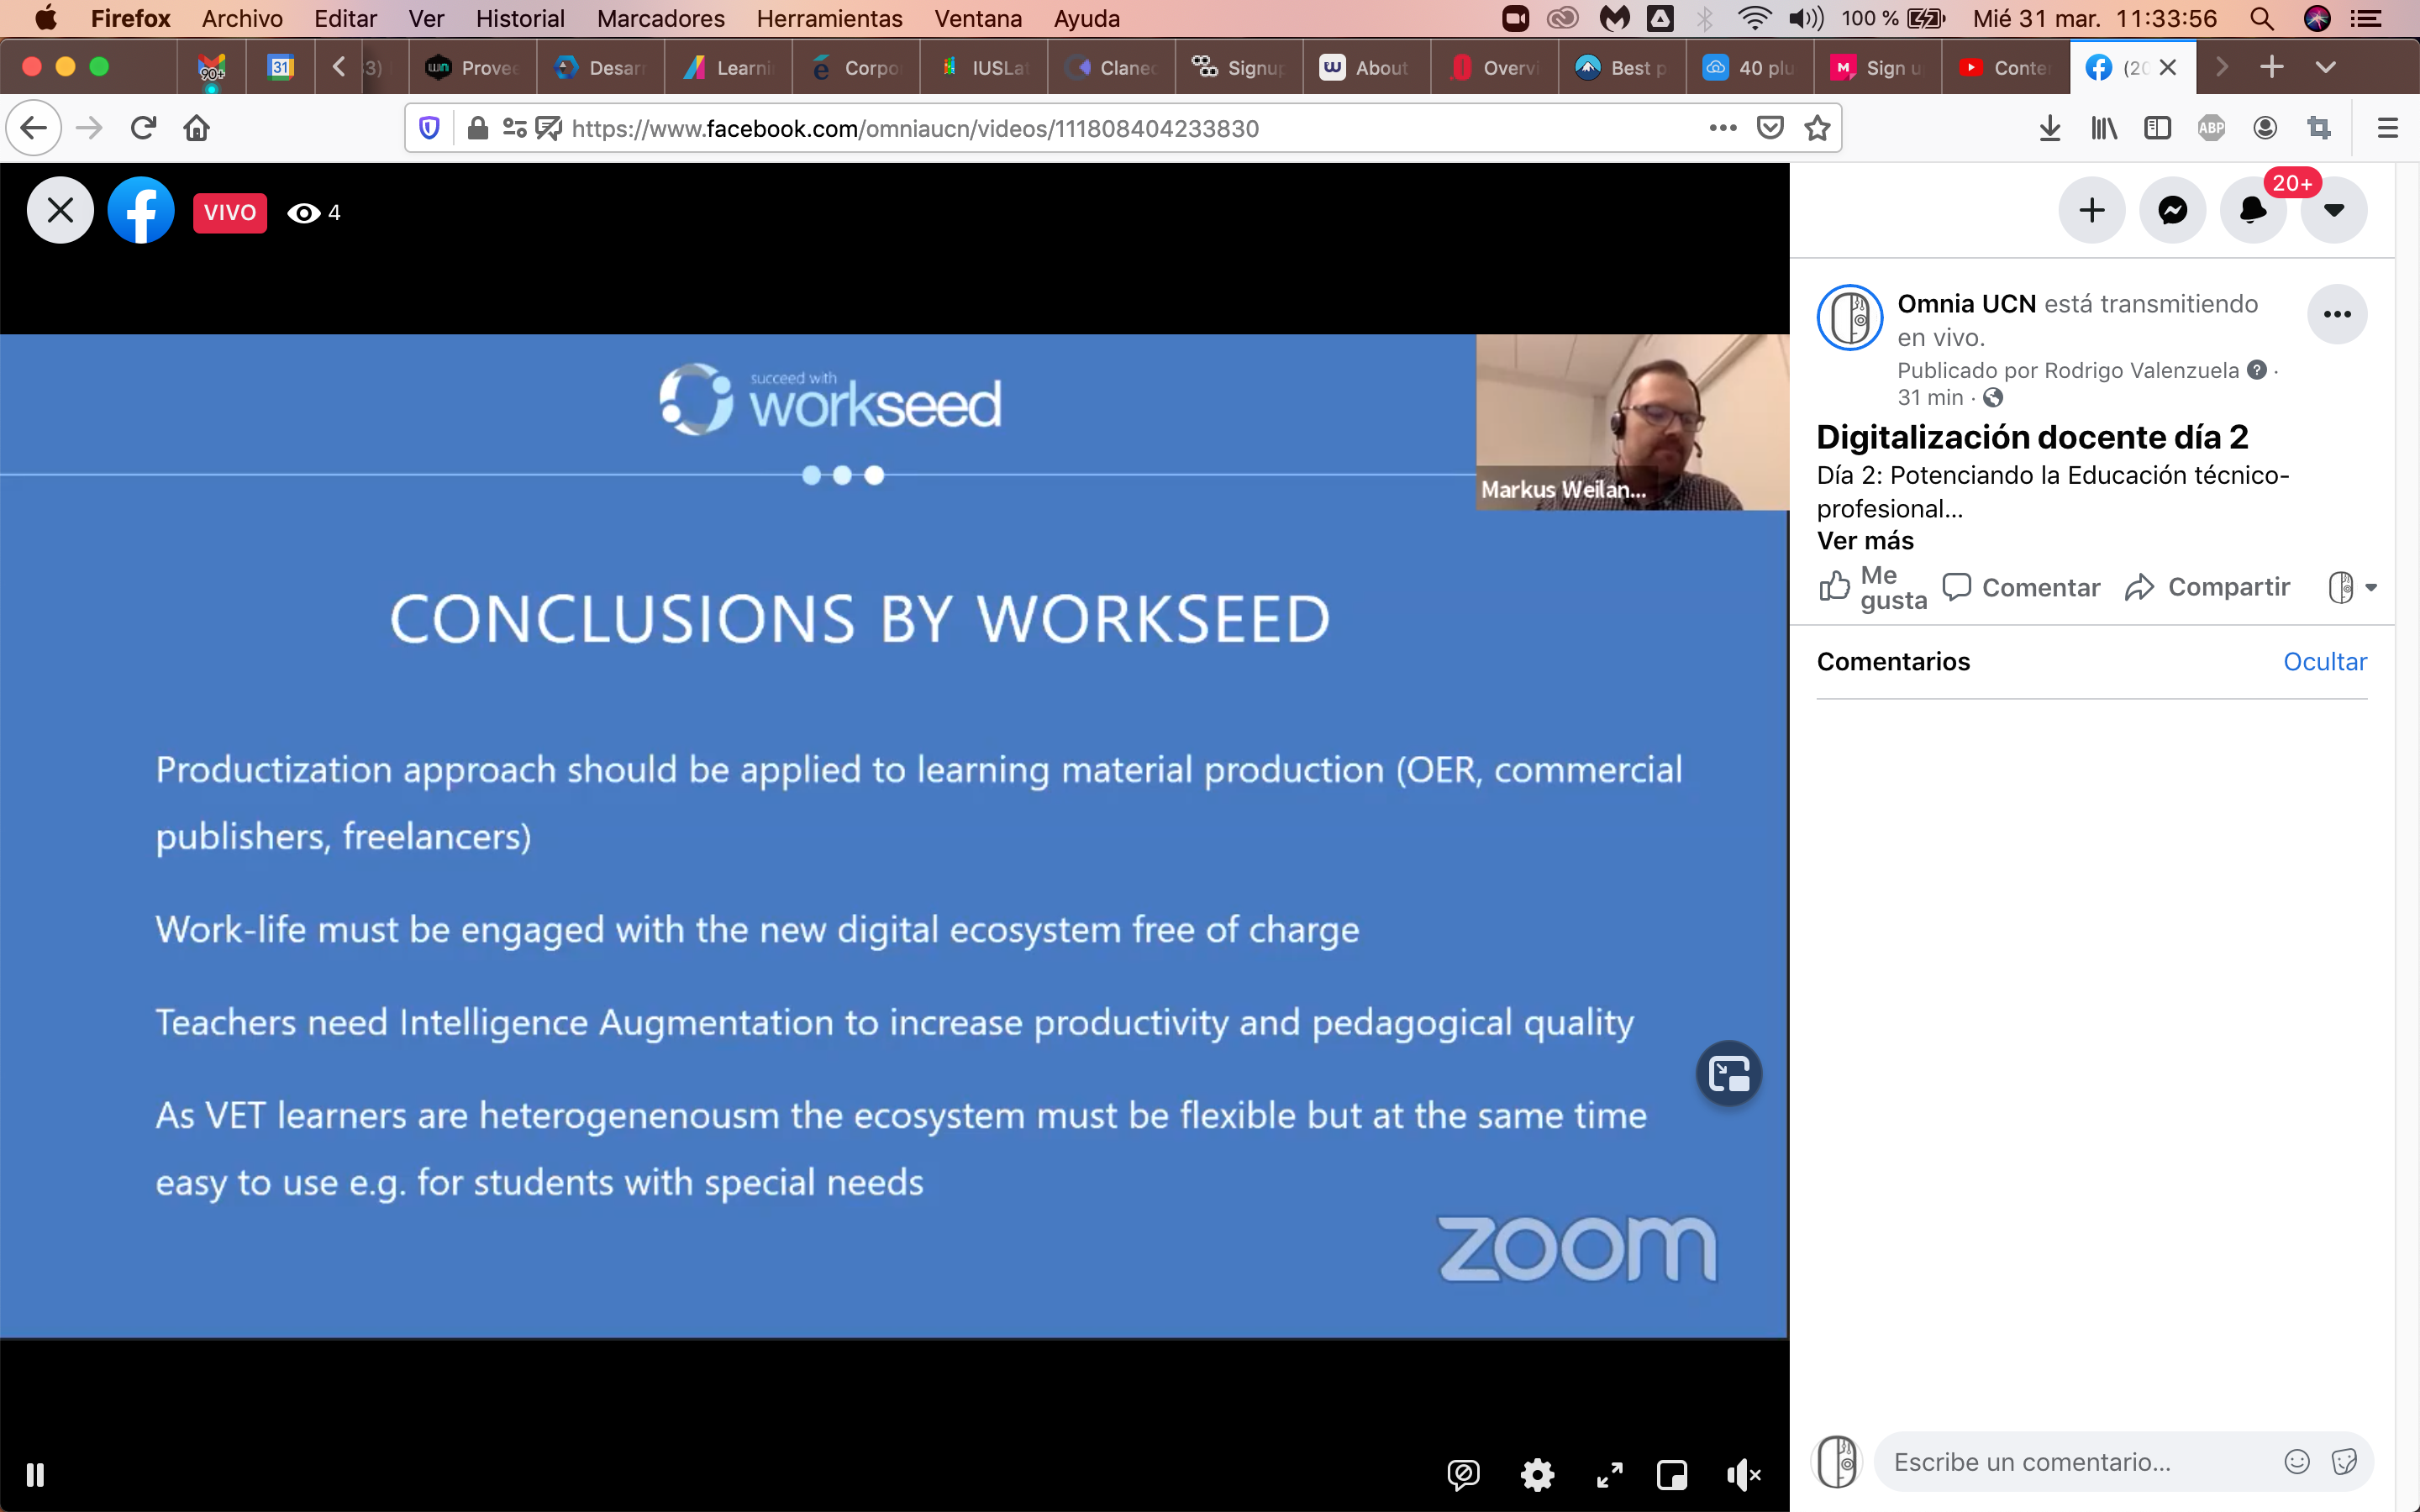2420x1512 pixels.
Task: Open tracking protection shield in address bar
Action: (429, 128)
